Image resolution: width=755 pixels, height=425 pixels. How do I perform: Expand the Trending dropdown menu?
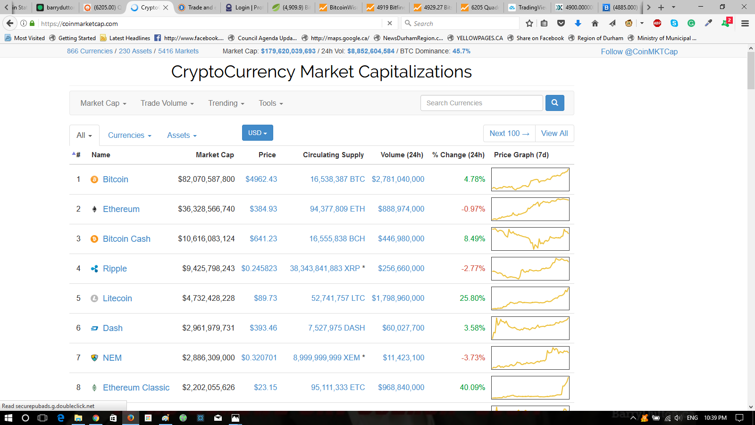(226, 103)
